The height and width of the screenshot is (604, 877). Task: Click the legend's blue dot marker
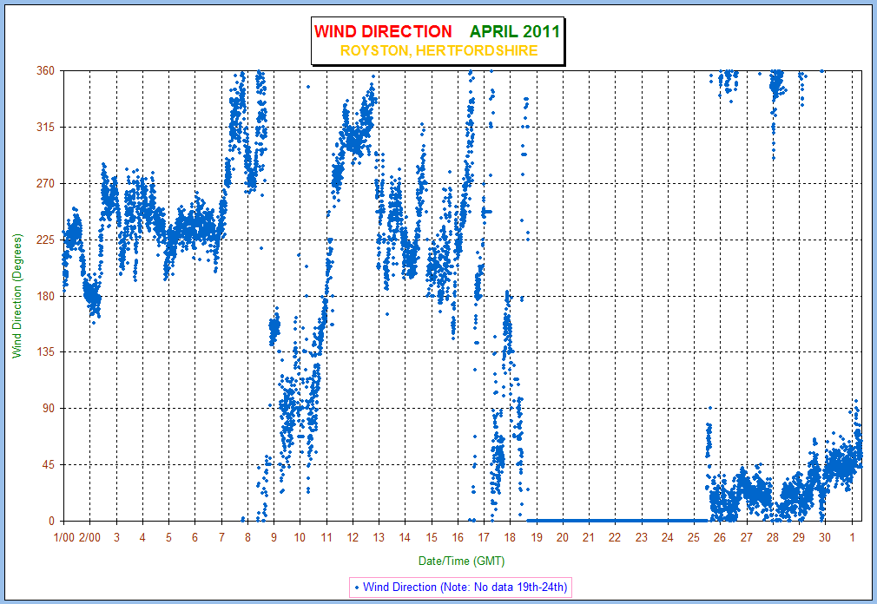click(x=357, y=588)
